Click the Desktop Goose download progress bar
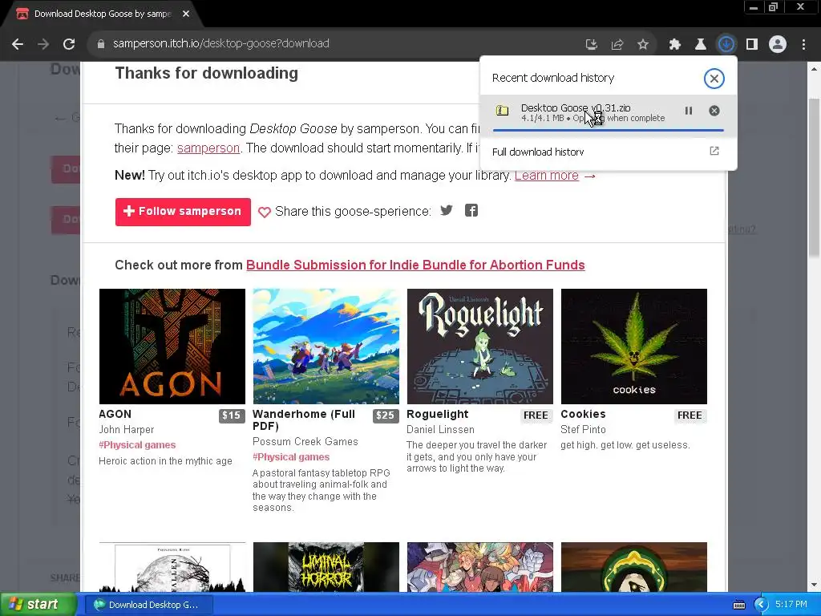The image size is (821, 616). (x=609, y=130)
